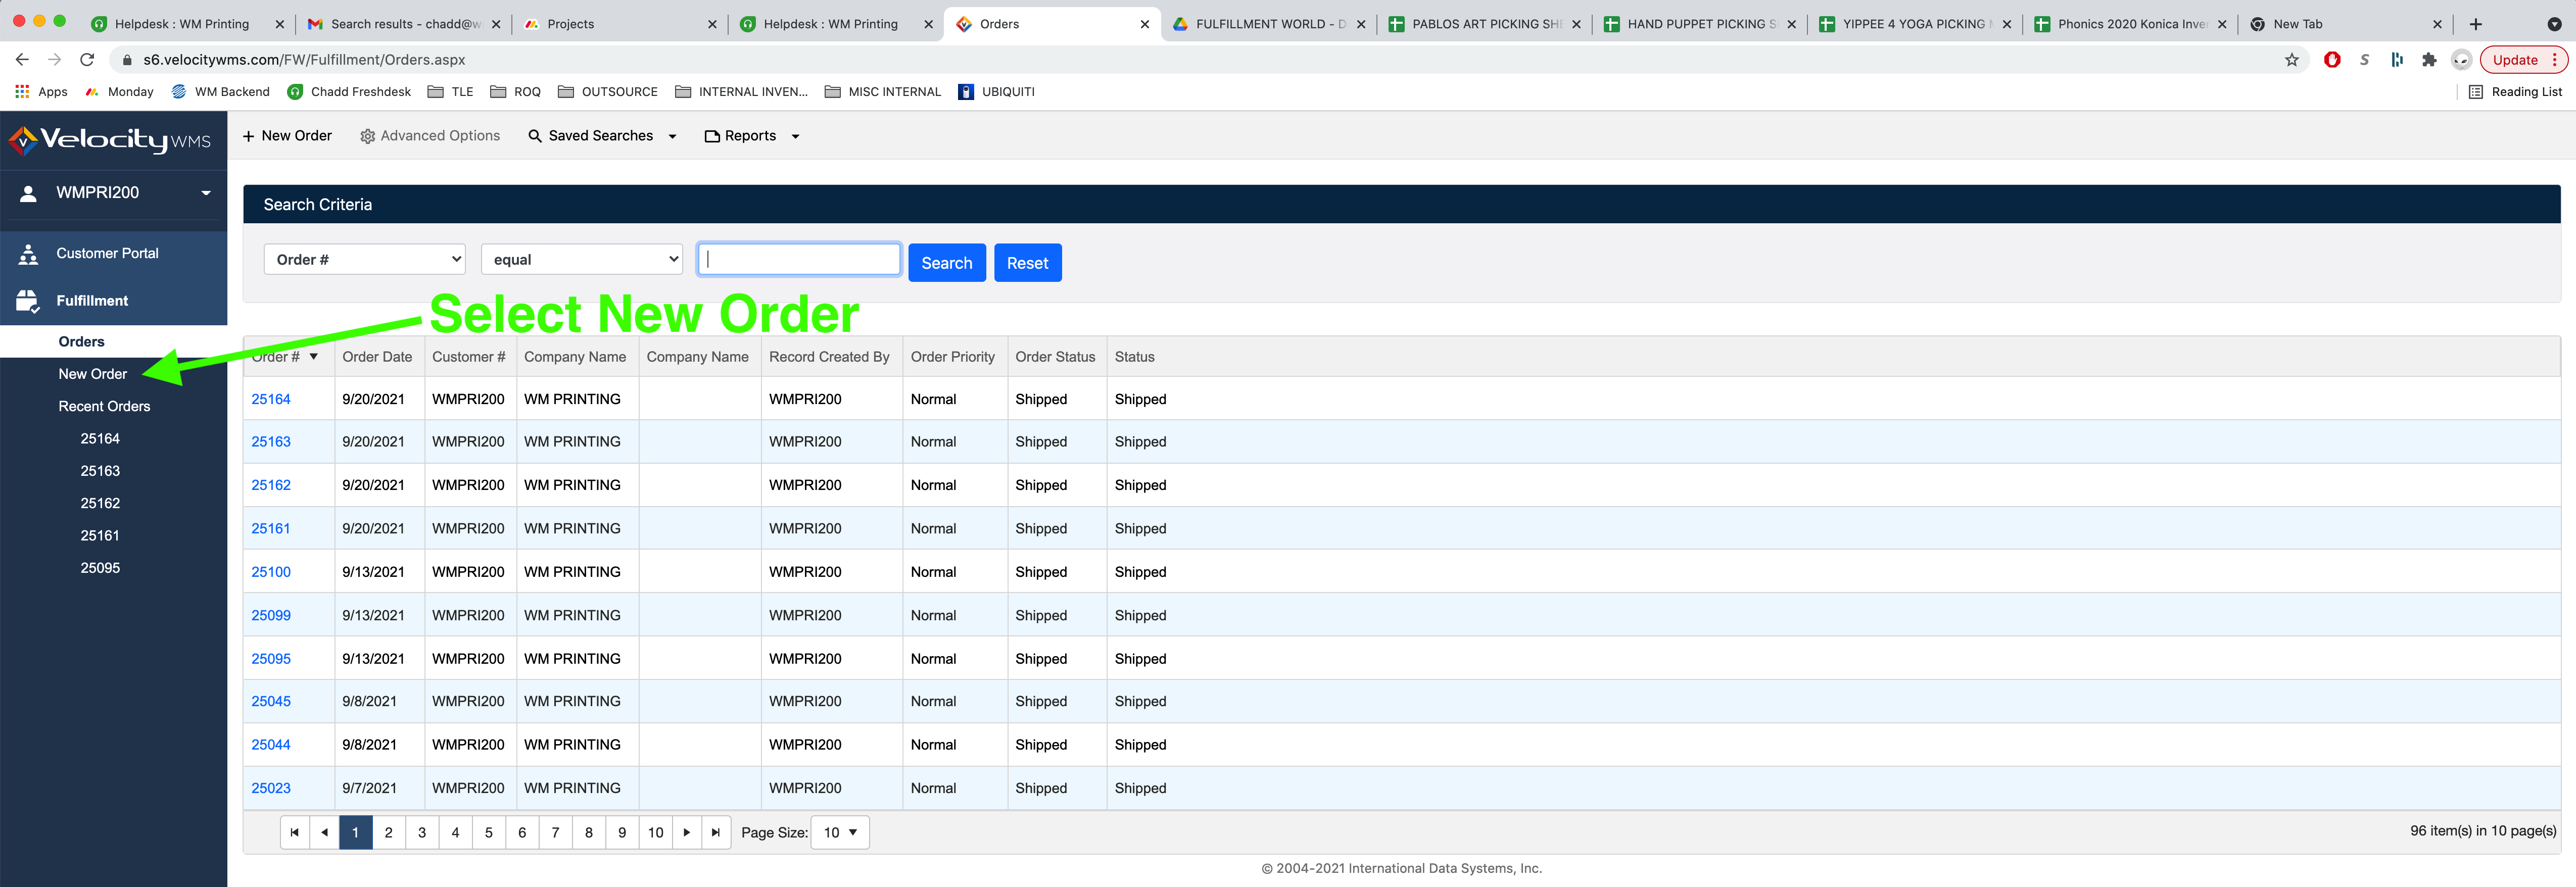The width and height of the screenshot is (2576, 887).
Task: Click the Velocity WMS logo
Action: click(x=110, y=140)
